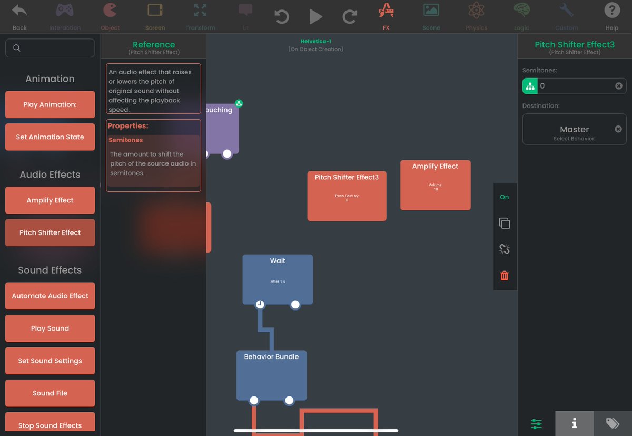Click the behavior search field
The width and height of the screenshot is (632, 436).
(50, 47)
